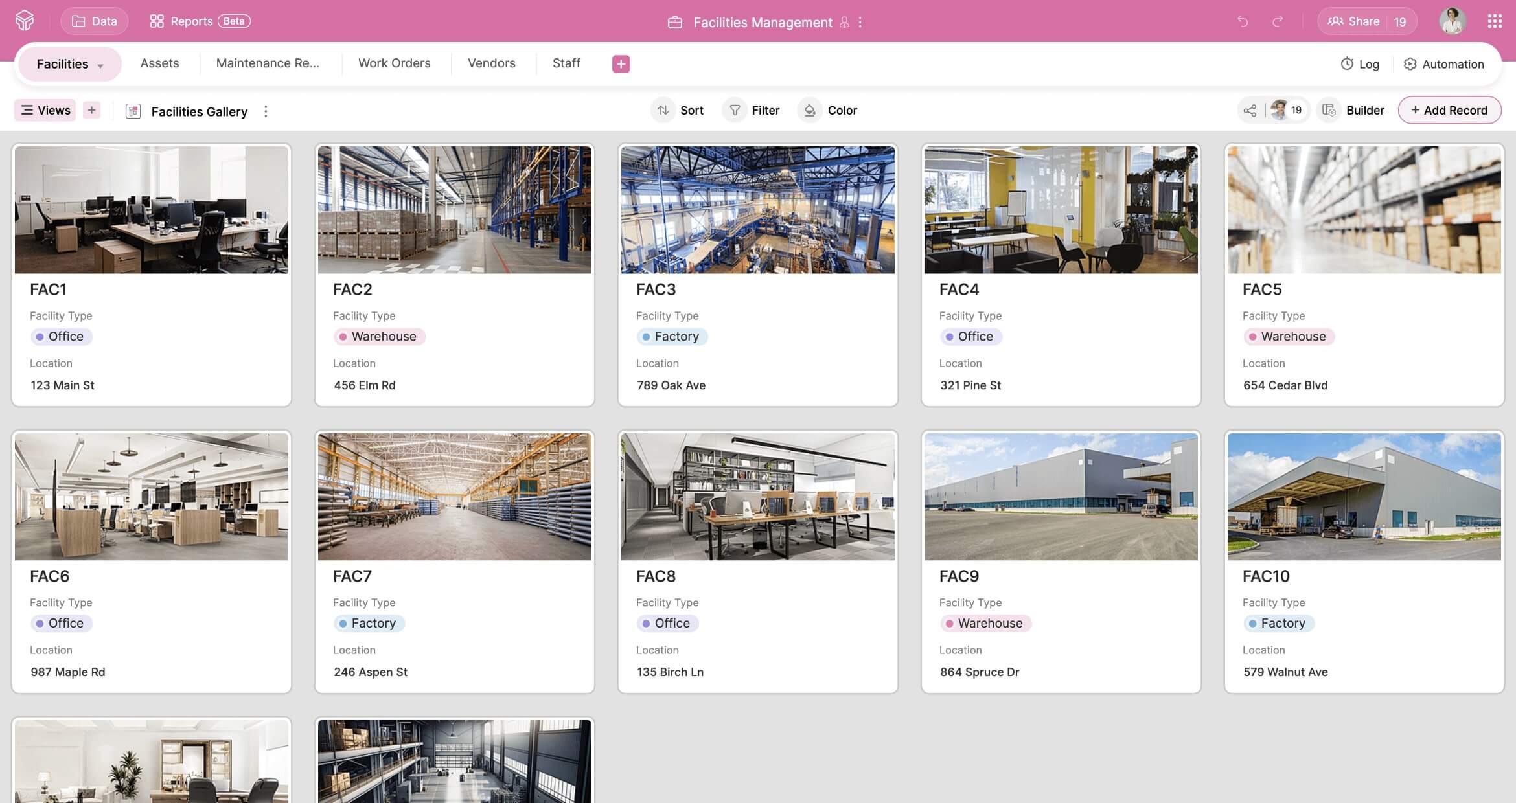Open the user profile avatar

point(1452,21)
